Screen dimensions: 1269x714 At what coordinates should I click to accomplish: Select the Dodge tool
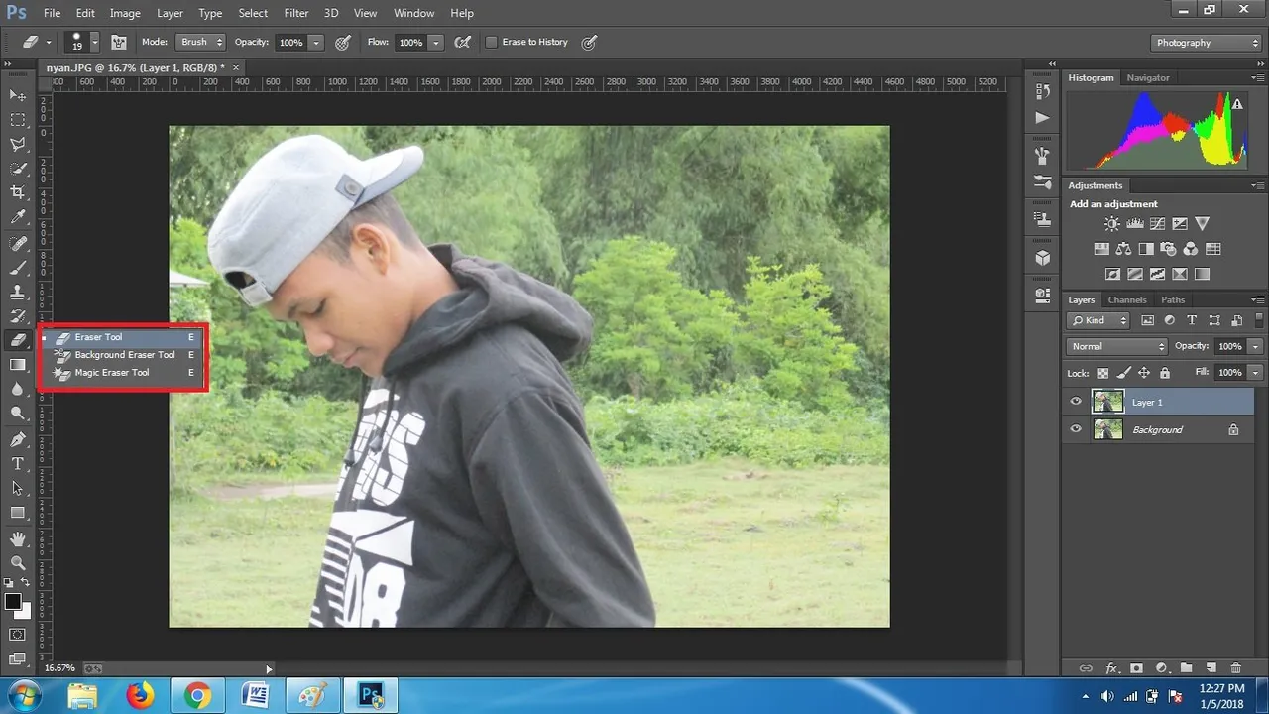(x=18, y=414)
